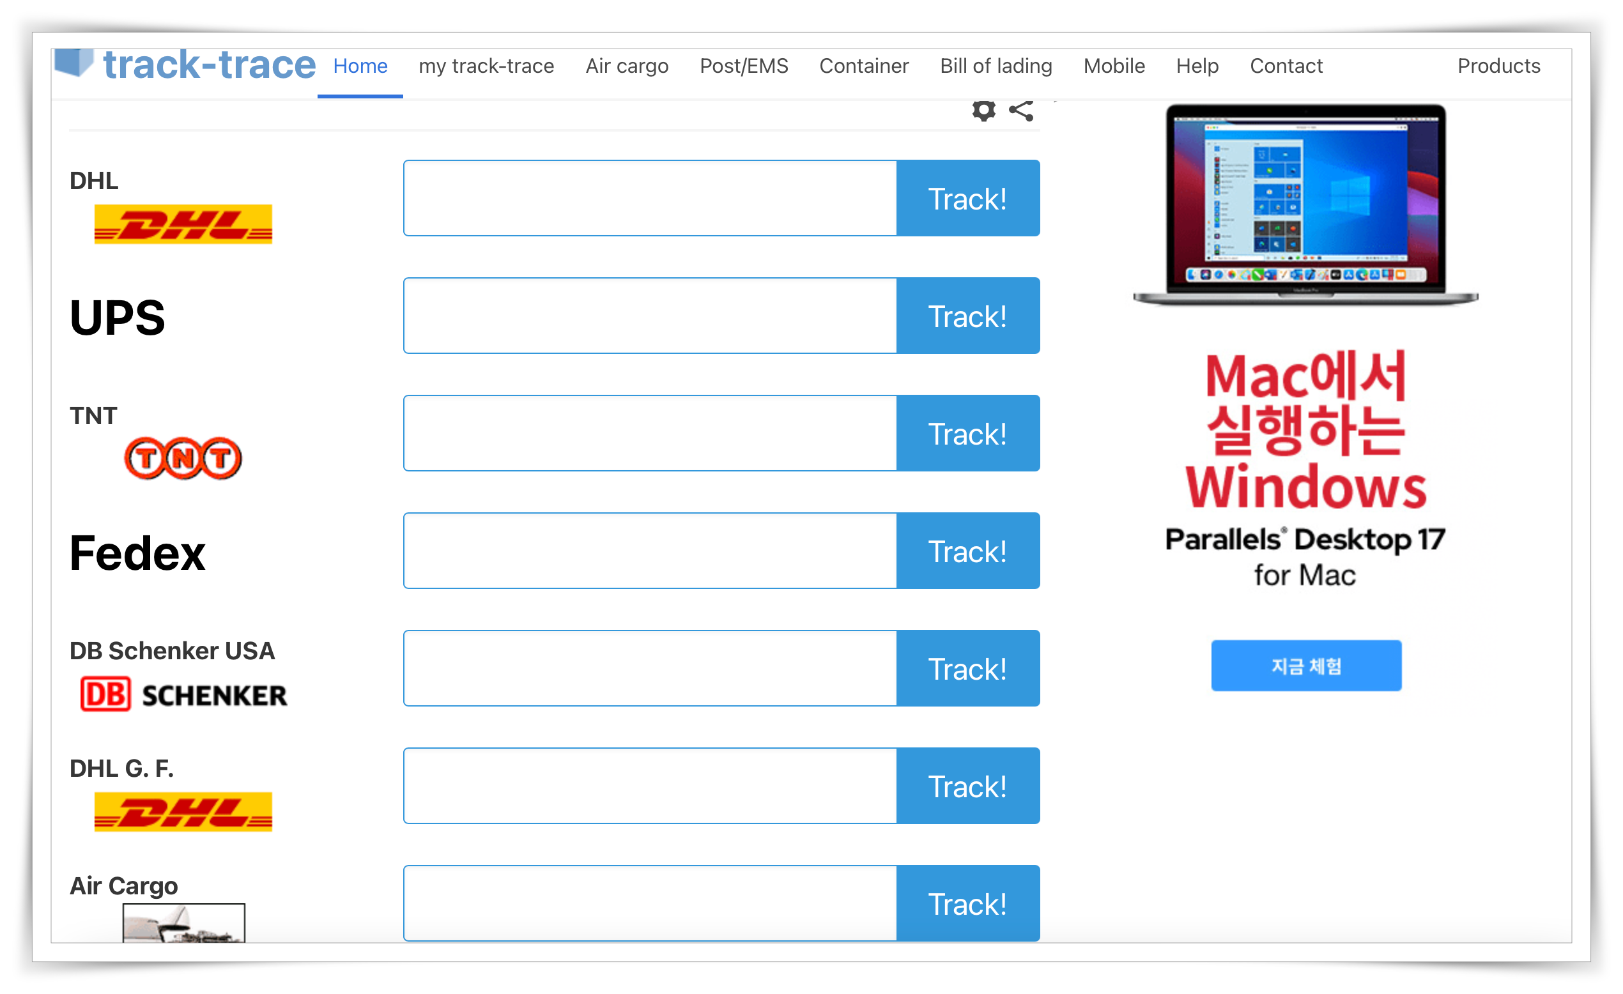The width and height of the screenshot is (1623, 994).
Task: Click Track! button for Fedex
Action: [967, 551]
